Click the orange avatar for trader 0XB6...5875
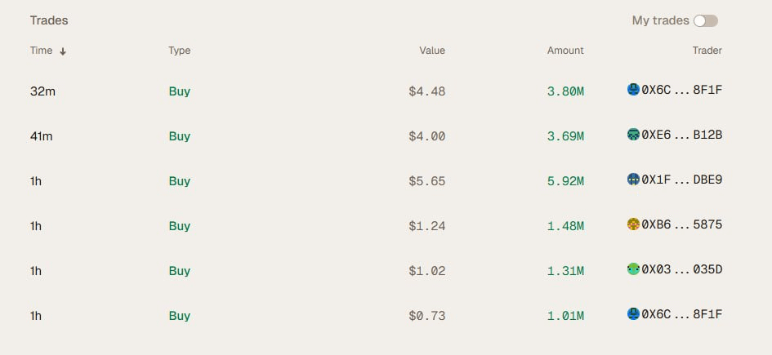The height and width of the screenshot is (355, 772). click(633, 224)
